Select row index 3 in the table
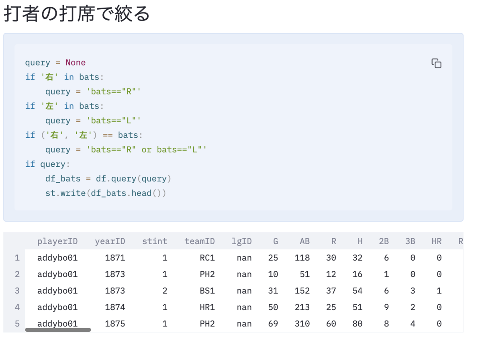 pos(17,291)
